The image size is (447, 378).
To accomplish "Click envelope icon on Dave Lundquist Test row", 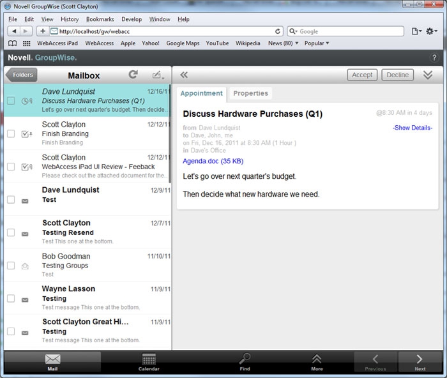I will coord(25,201).
